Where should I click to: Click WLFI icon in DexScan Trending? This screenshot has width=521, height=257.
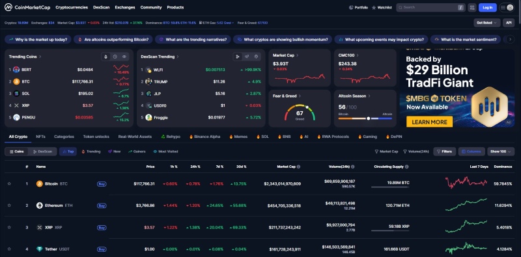point(148,70)
